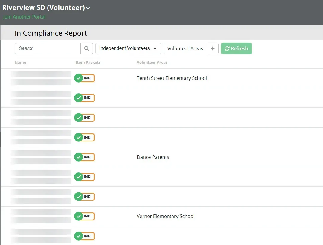Viewport: 323px width, 245px height.
Task: Click into the Search input field
Action: coord(48,48)
